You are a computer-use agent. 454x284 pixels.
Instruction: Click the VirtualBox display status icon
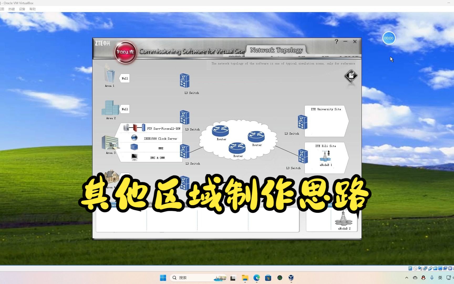[440, 268]
